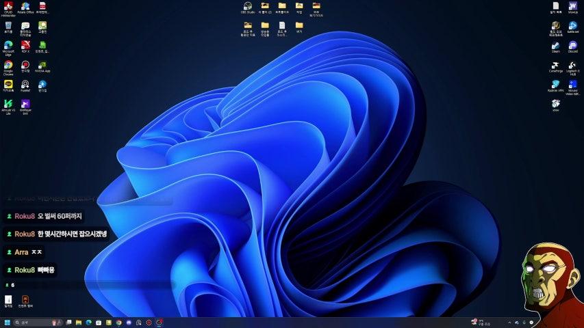Open the Steam desktop shortcut
Screen dimensions: 584x328
(x=555, y=46)
